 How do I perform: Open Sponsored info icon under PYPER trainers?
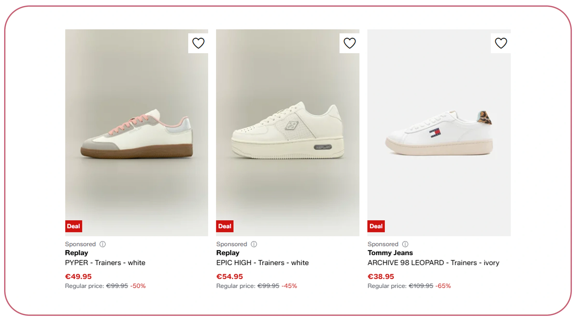[x=103, y=244]
